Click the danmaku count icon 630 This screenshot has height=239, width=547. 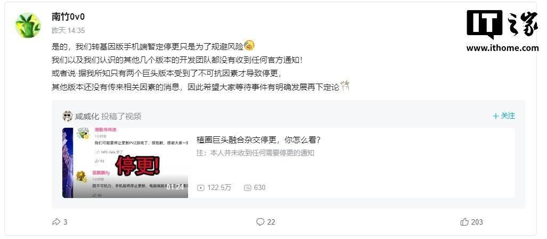point(248,188)
